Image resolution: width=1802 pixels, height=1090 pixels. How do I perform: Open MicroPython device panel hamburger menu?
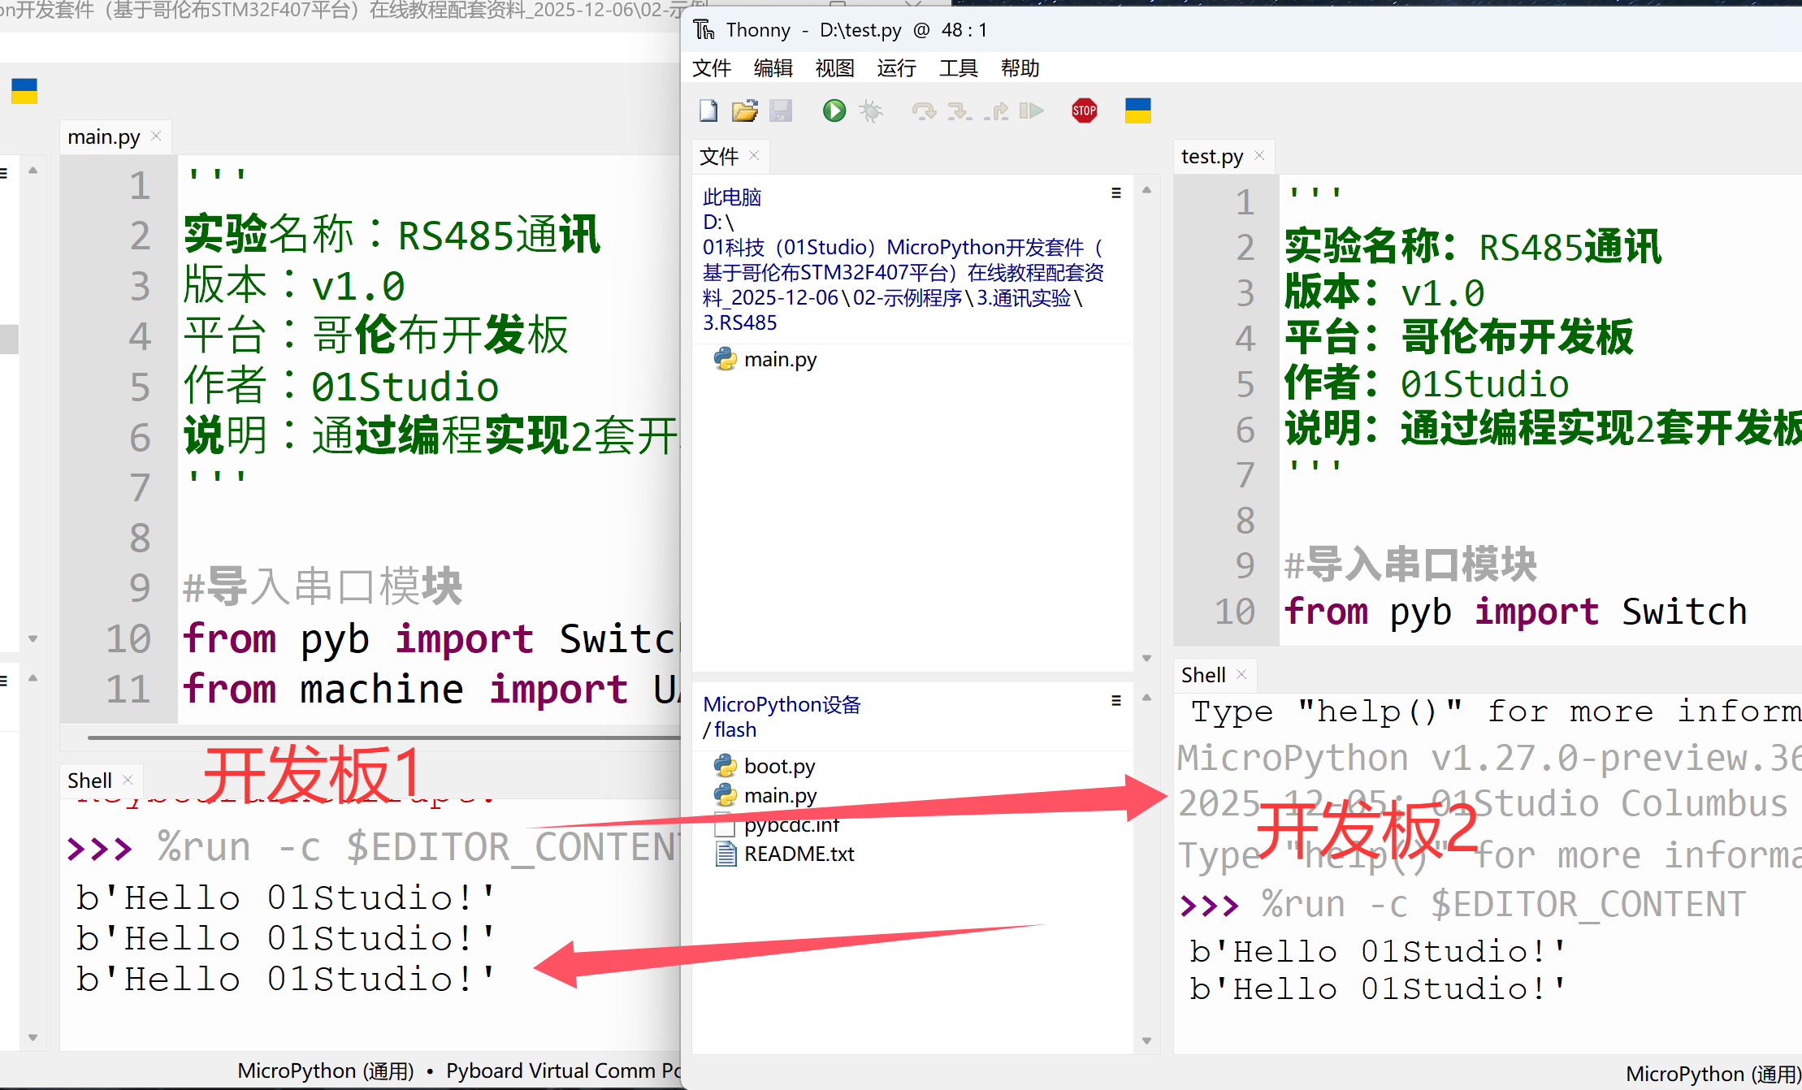(x=1116, y=701)
